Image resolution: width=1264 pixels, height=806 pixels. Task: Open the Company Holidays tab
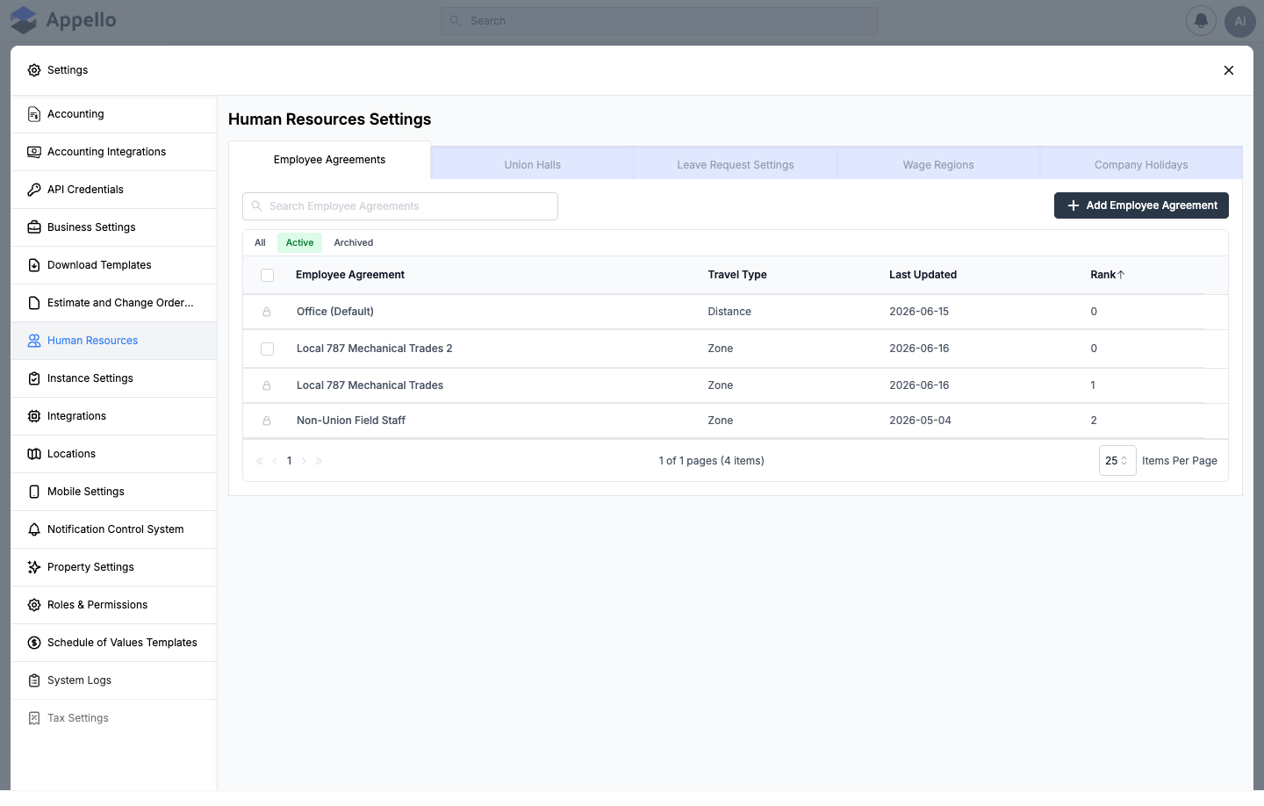point(1141,165)
